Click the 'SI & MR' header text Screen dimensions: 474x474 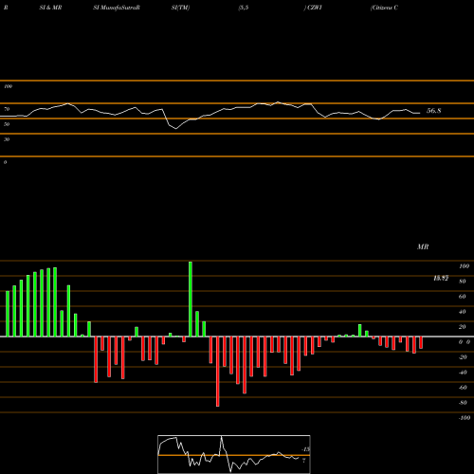pyautogui.click(x=50, y=8)
